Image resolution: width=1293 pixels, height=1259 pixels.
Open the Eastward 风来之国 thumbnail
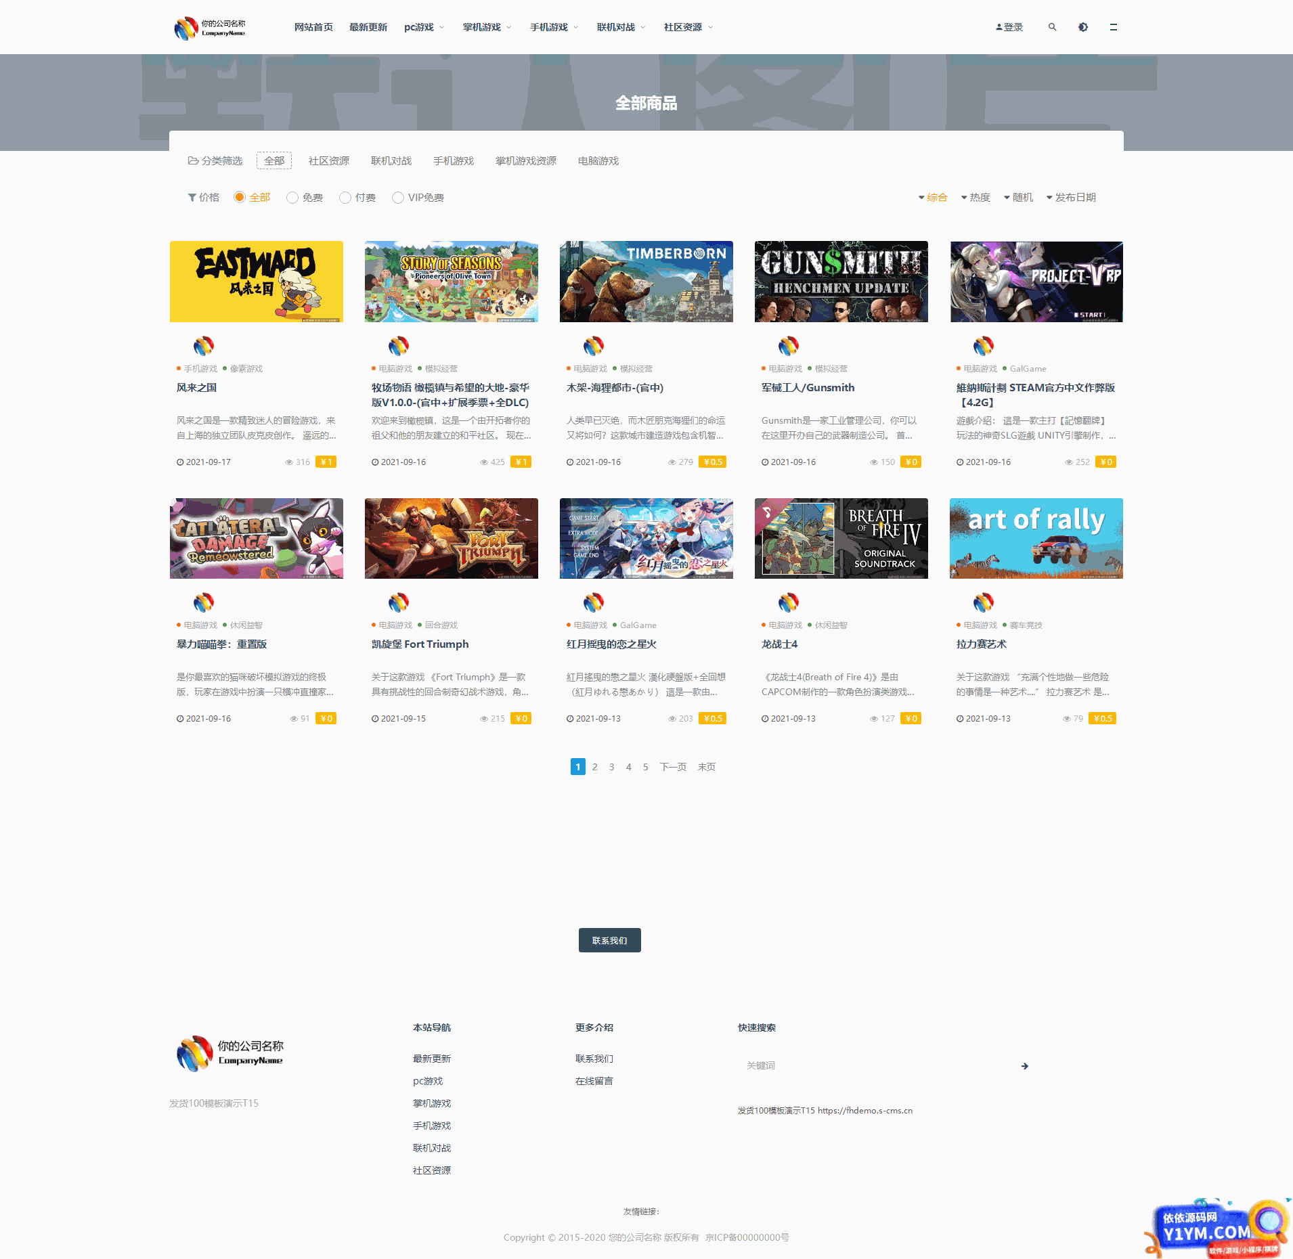(257, 282)
